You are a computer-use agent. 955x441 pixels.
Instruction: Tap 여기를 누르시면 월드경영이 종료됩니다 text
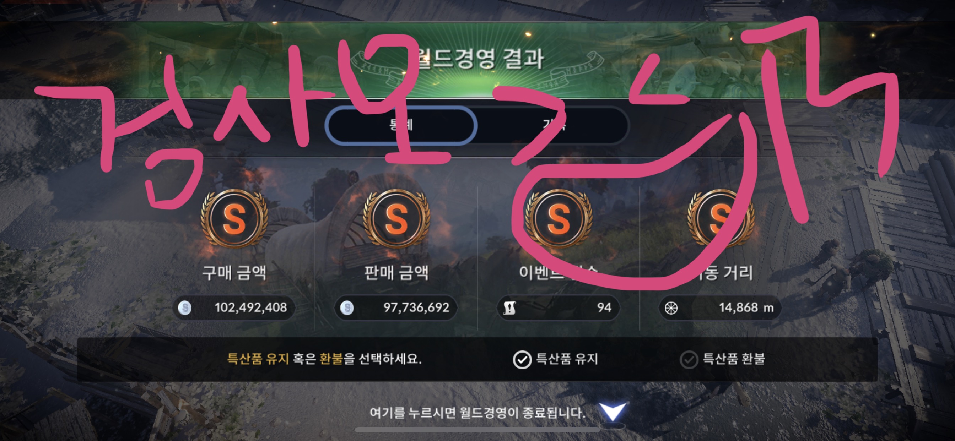click(477, 413)
